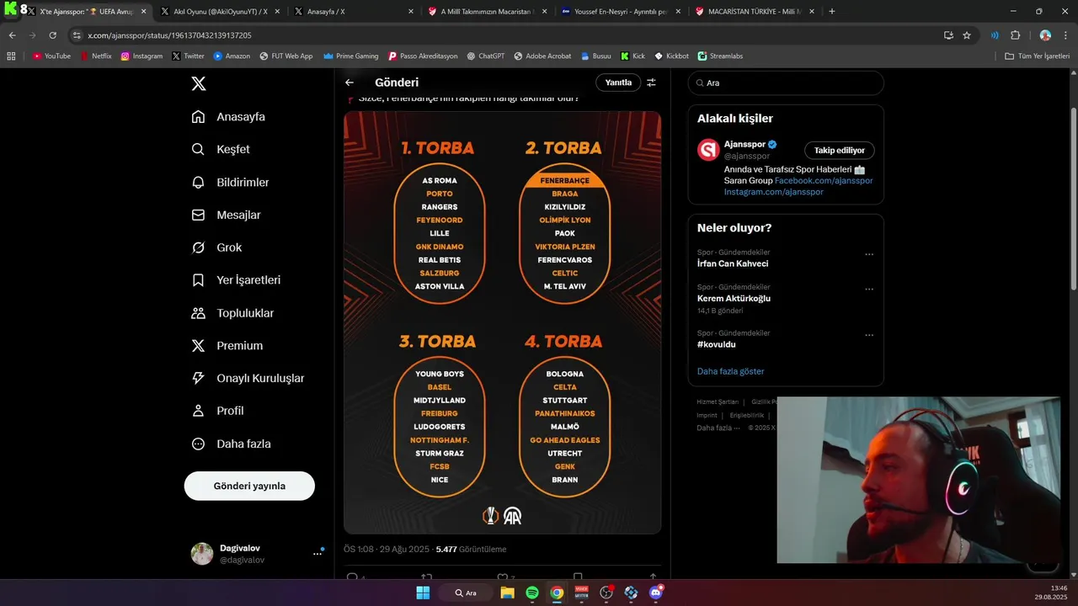The image size is (1078, 606).
Task: Open the #kovuldu trending topic
Action: (x=717, y=344)
